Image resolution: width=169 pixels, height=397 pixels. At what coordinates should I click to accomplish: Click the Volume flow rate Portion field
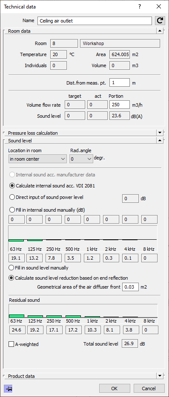pyautogui.click(x=120, y=105)
